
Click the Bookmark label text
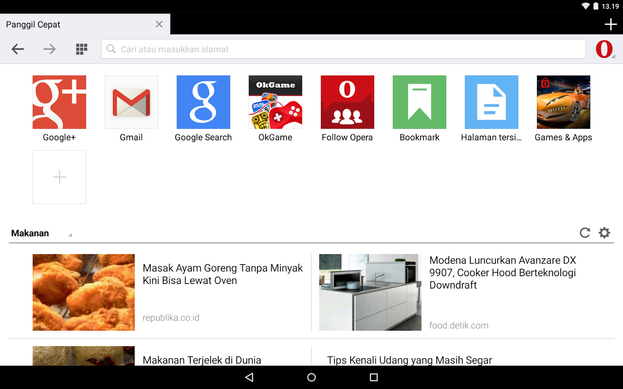click(x=420, y=137)
